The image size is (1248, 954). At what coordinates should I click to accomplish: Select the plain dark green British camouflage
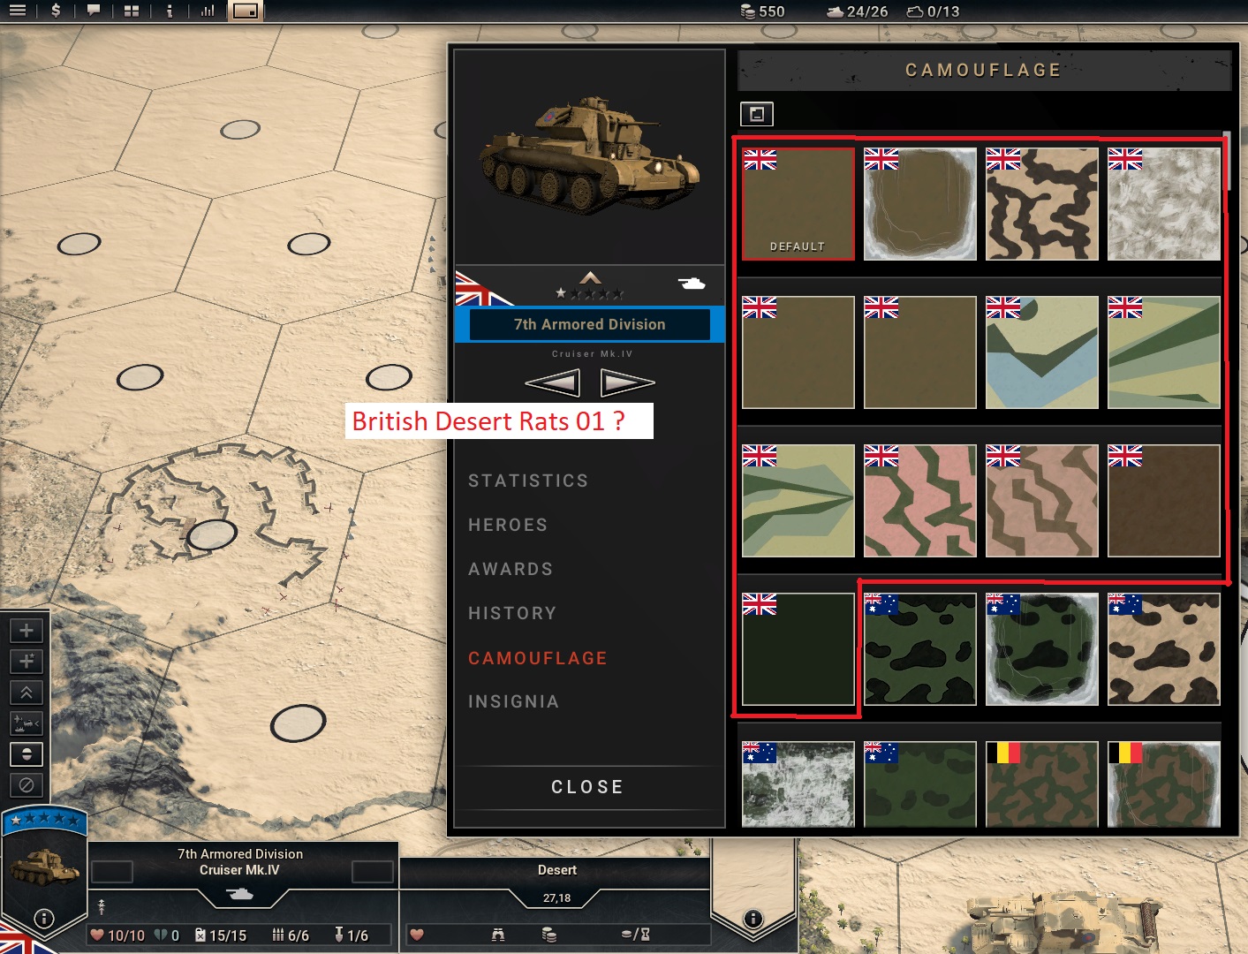798,649
